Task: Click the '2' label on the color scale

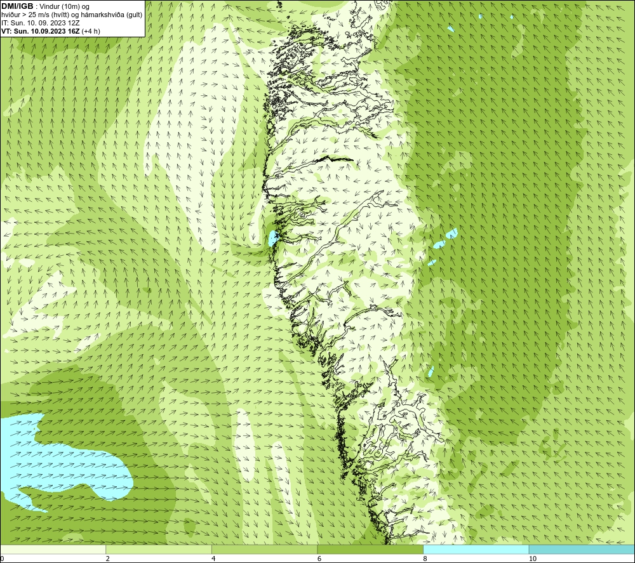Action: point(108,559)
